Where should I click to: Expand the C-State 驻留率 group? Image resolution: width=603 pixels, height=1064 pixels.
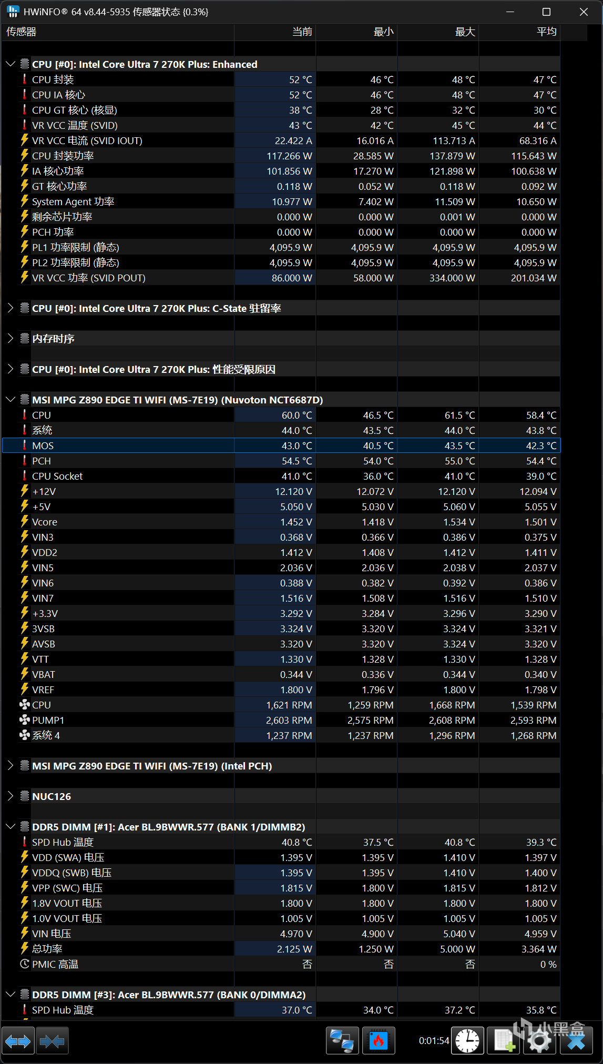pyautogui.click(x=10, y=308)
